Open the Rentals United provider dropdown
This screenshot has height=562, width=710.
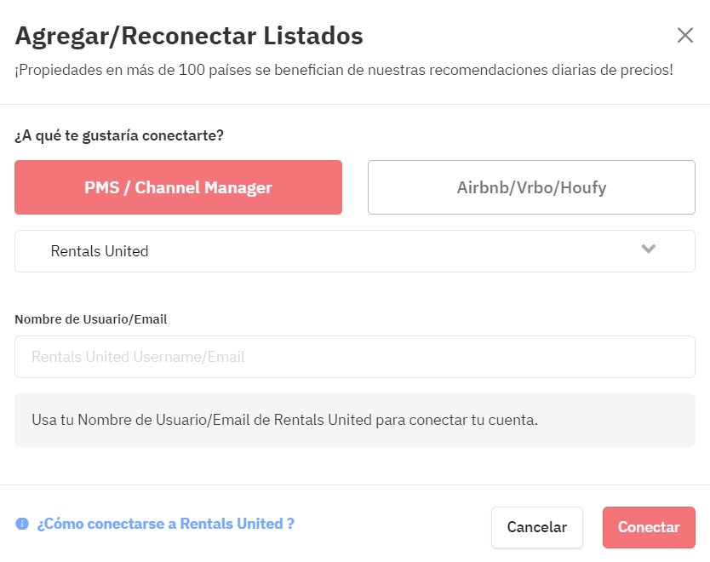tap(354, 251)
